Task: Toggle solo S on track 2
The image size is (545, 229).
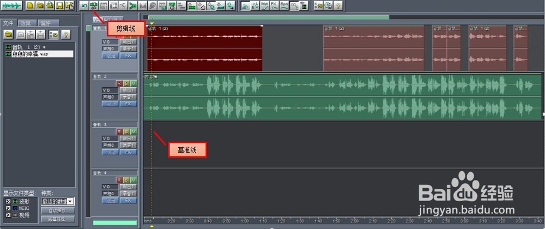Action: click(126, 83)
